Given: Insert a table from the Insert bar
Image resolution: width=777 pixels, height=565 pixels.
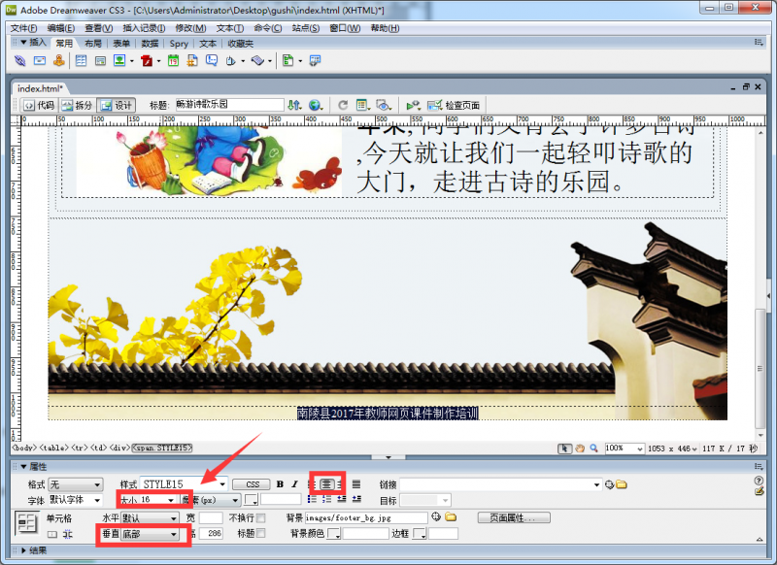Looking at the screenshot, I should [x=81, y=61].
